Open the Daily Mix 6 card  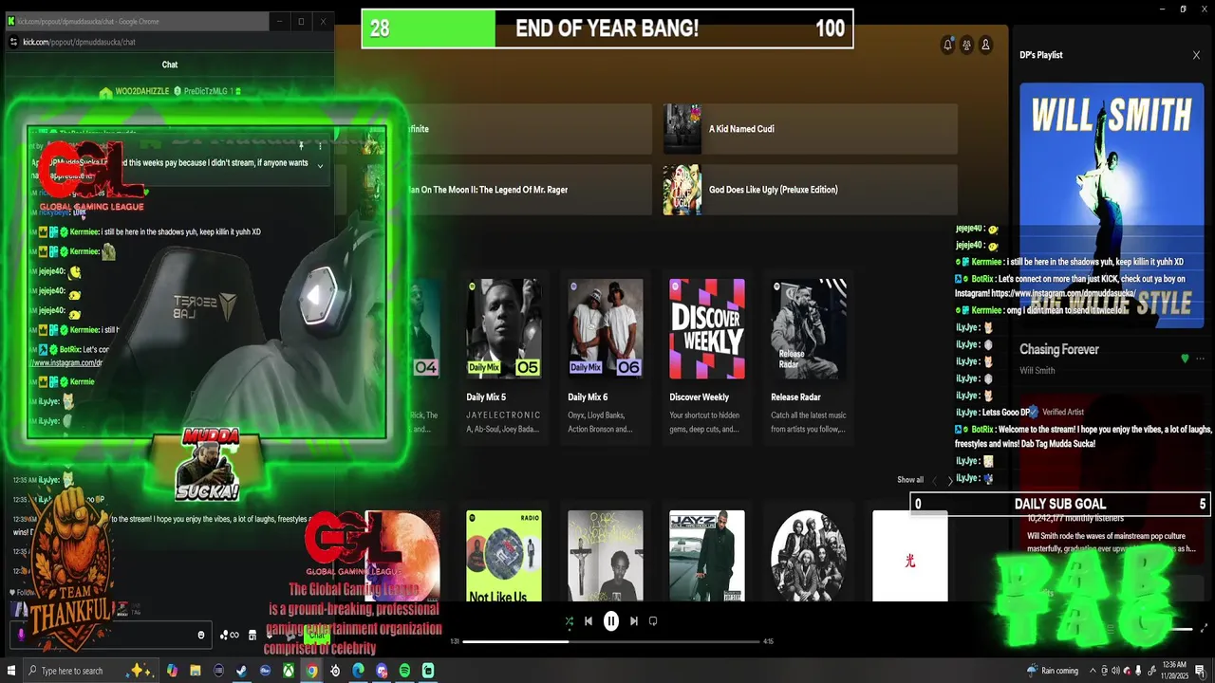coord(606,356)
